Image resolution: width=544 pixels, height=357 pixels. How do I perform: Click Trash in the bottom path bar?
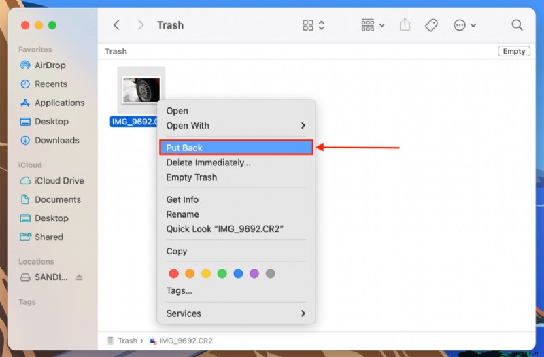[122, 341]
